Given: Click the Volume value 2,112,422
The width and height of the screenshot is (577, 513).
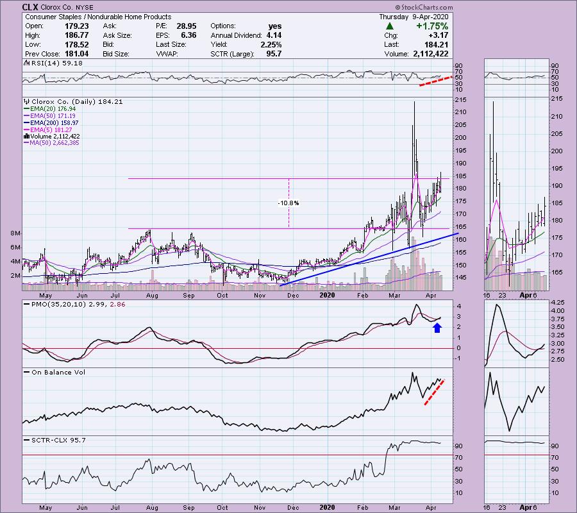Looking at the screenshot, I should pyautogui.click(x=431, y=54).
